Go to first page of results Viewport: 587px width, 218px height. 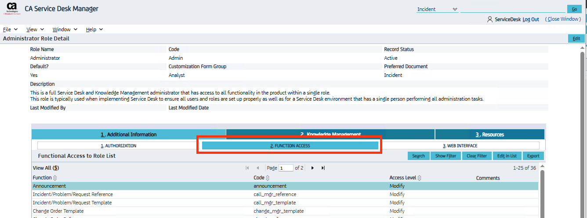(x=247, y=168)
